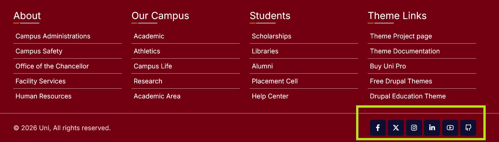Open the Facebook social icon
This screenshot has height=142, width=499.
click(x=378, y=128)
